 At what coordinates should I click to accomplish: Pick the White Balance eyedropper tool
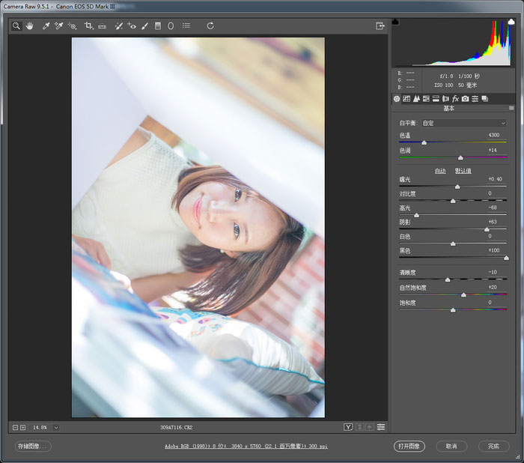(46, 25)
